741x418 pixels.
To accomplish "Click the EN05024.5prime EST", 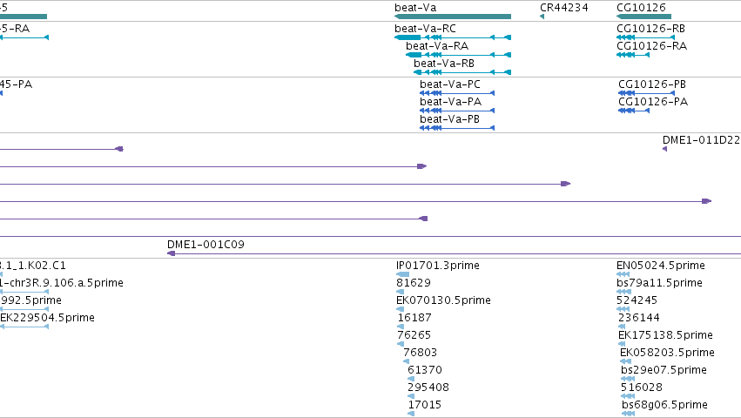I will (623, 274).
